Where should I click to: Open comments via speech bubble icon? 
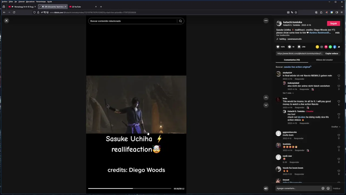tap(290, 47)
